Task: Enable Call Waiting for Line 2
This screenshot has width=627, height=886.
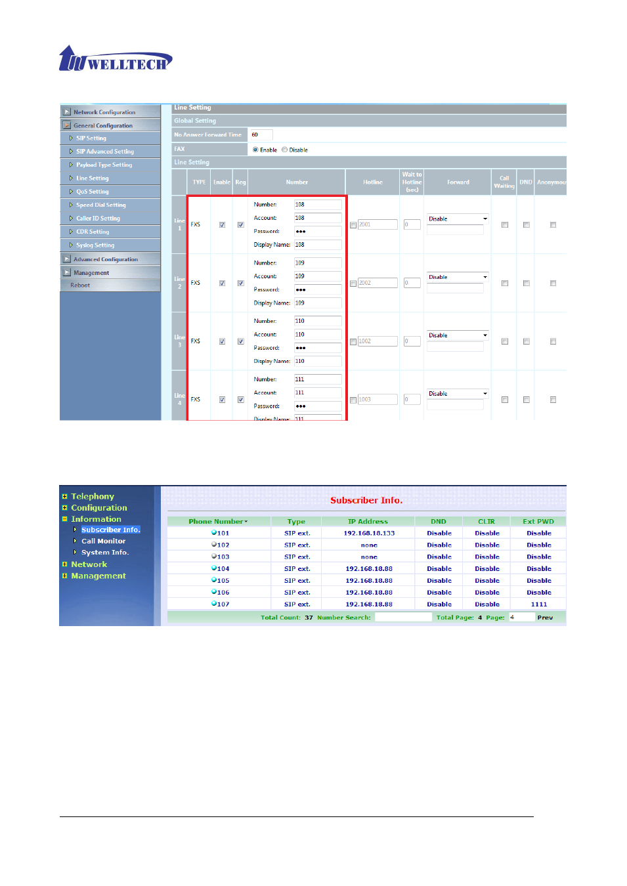Action: (x=504, y=284)
